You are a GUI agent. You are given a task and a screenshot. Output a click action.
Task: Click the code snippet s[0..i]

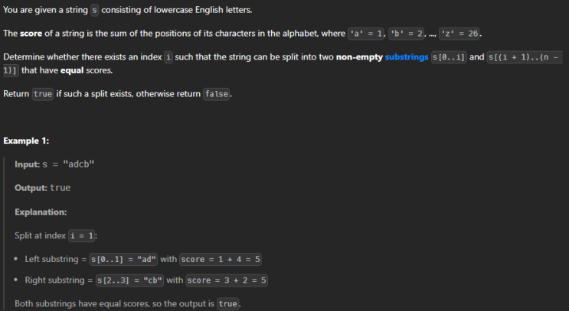pos(449,57)
